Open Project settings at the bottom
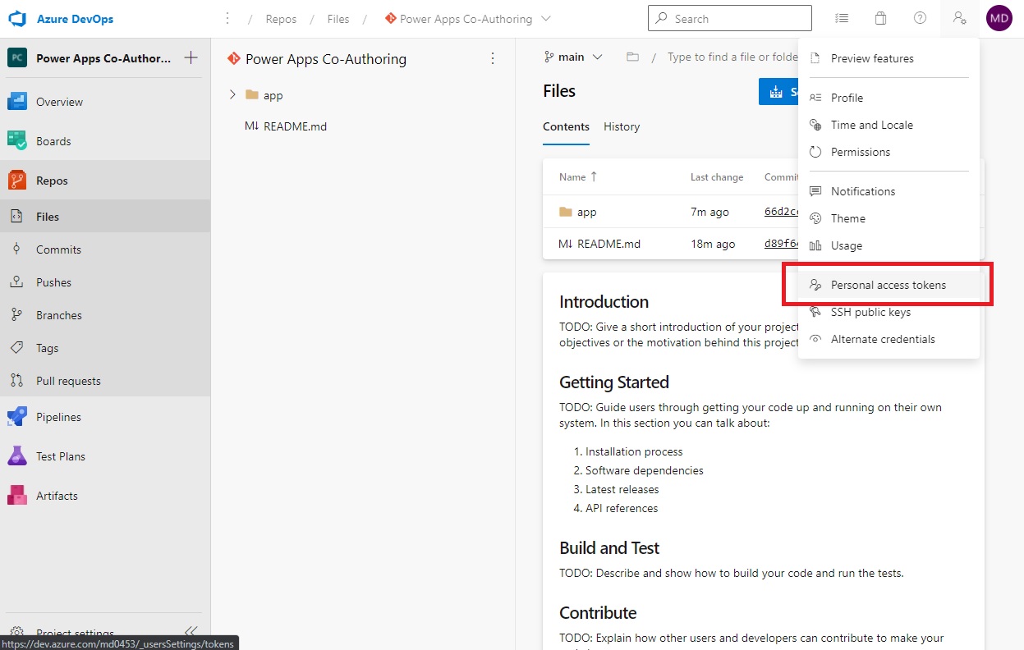The image size is (1024, 650). click(76, 630)
